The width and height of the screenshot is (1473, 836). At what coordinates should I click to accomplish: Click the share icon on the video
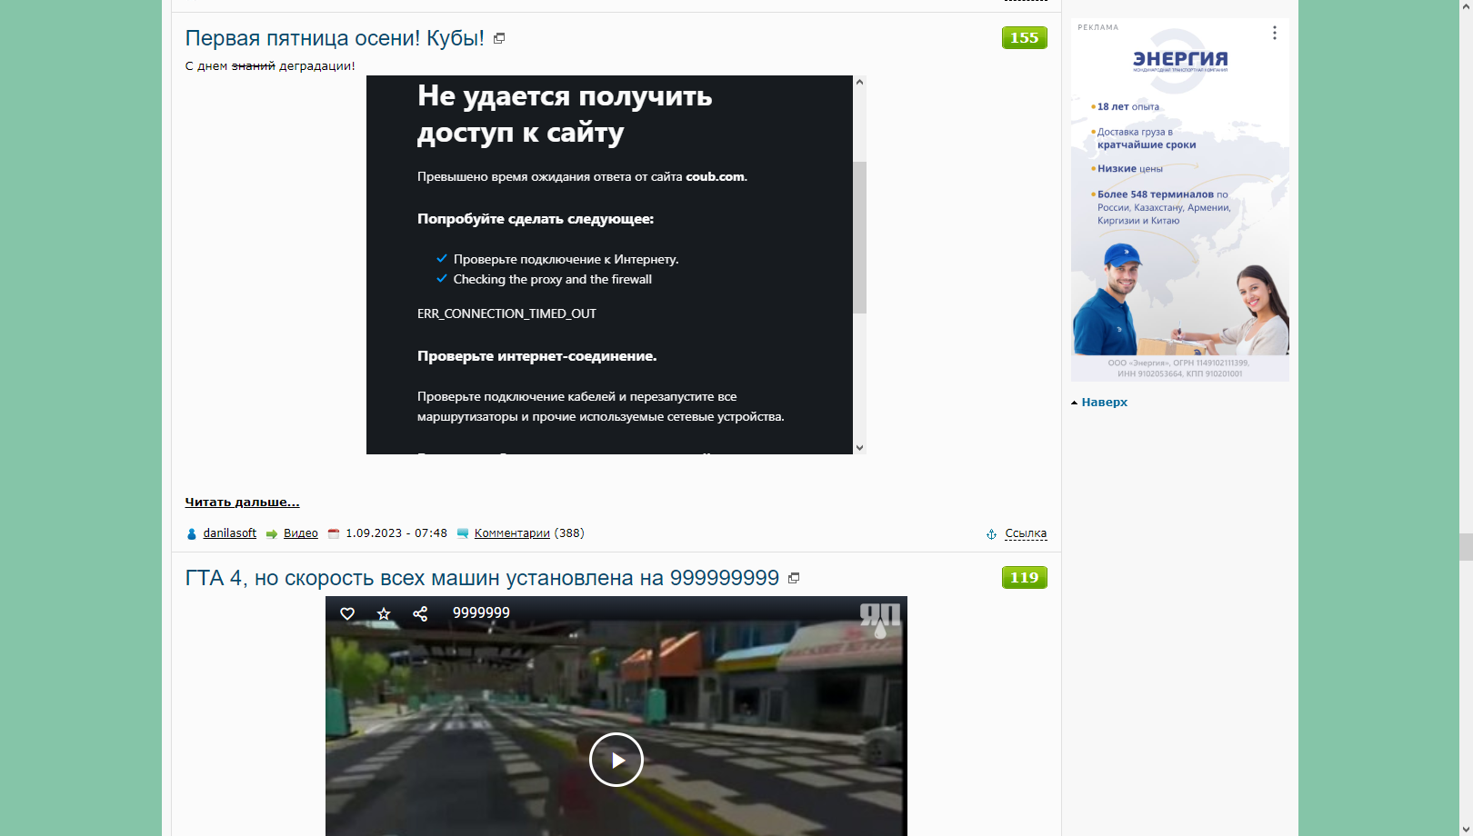(420, 613)
